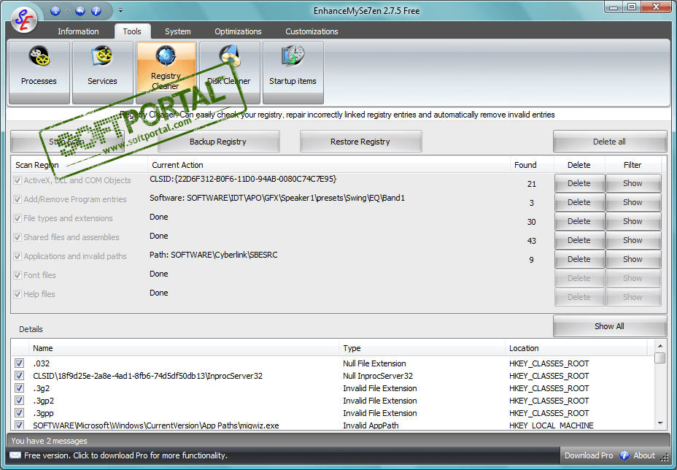This screenshot has width=677, height=470.
Task: Click the 'Null InprocServer32' type cell
Action: coord(378,376)
